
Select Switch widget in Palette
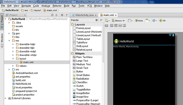tap(78, 86)
